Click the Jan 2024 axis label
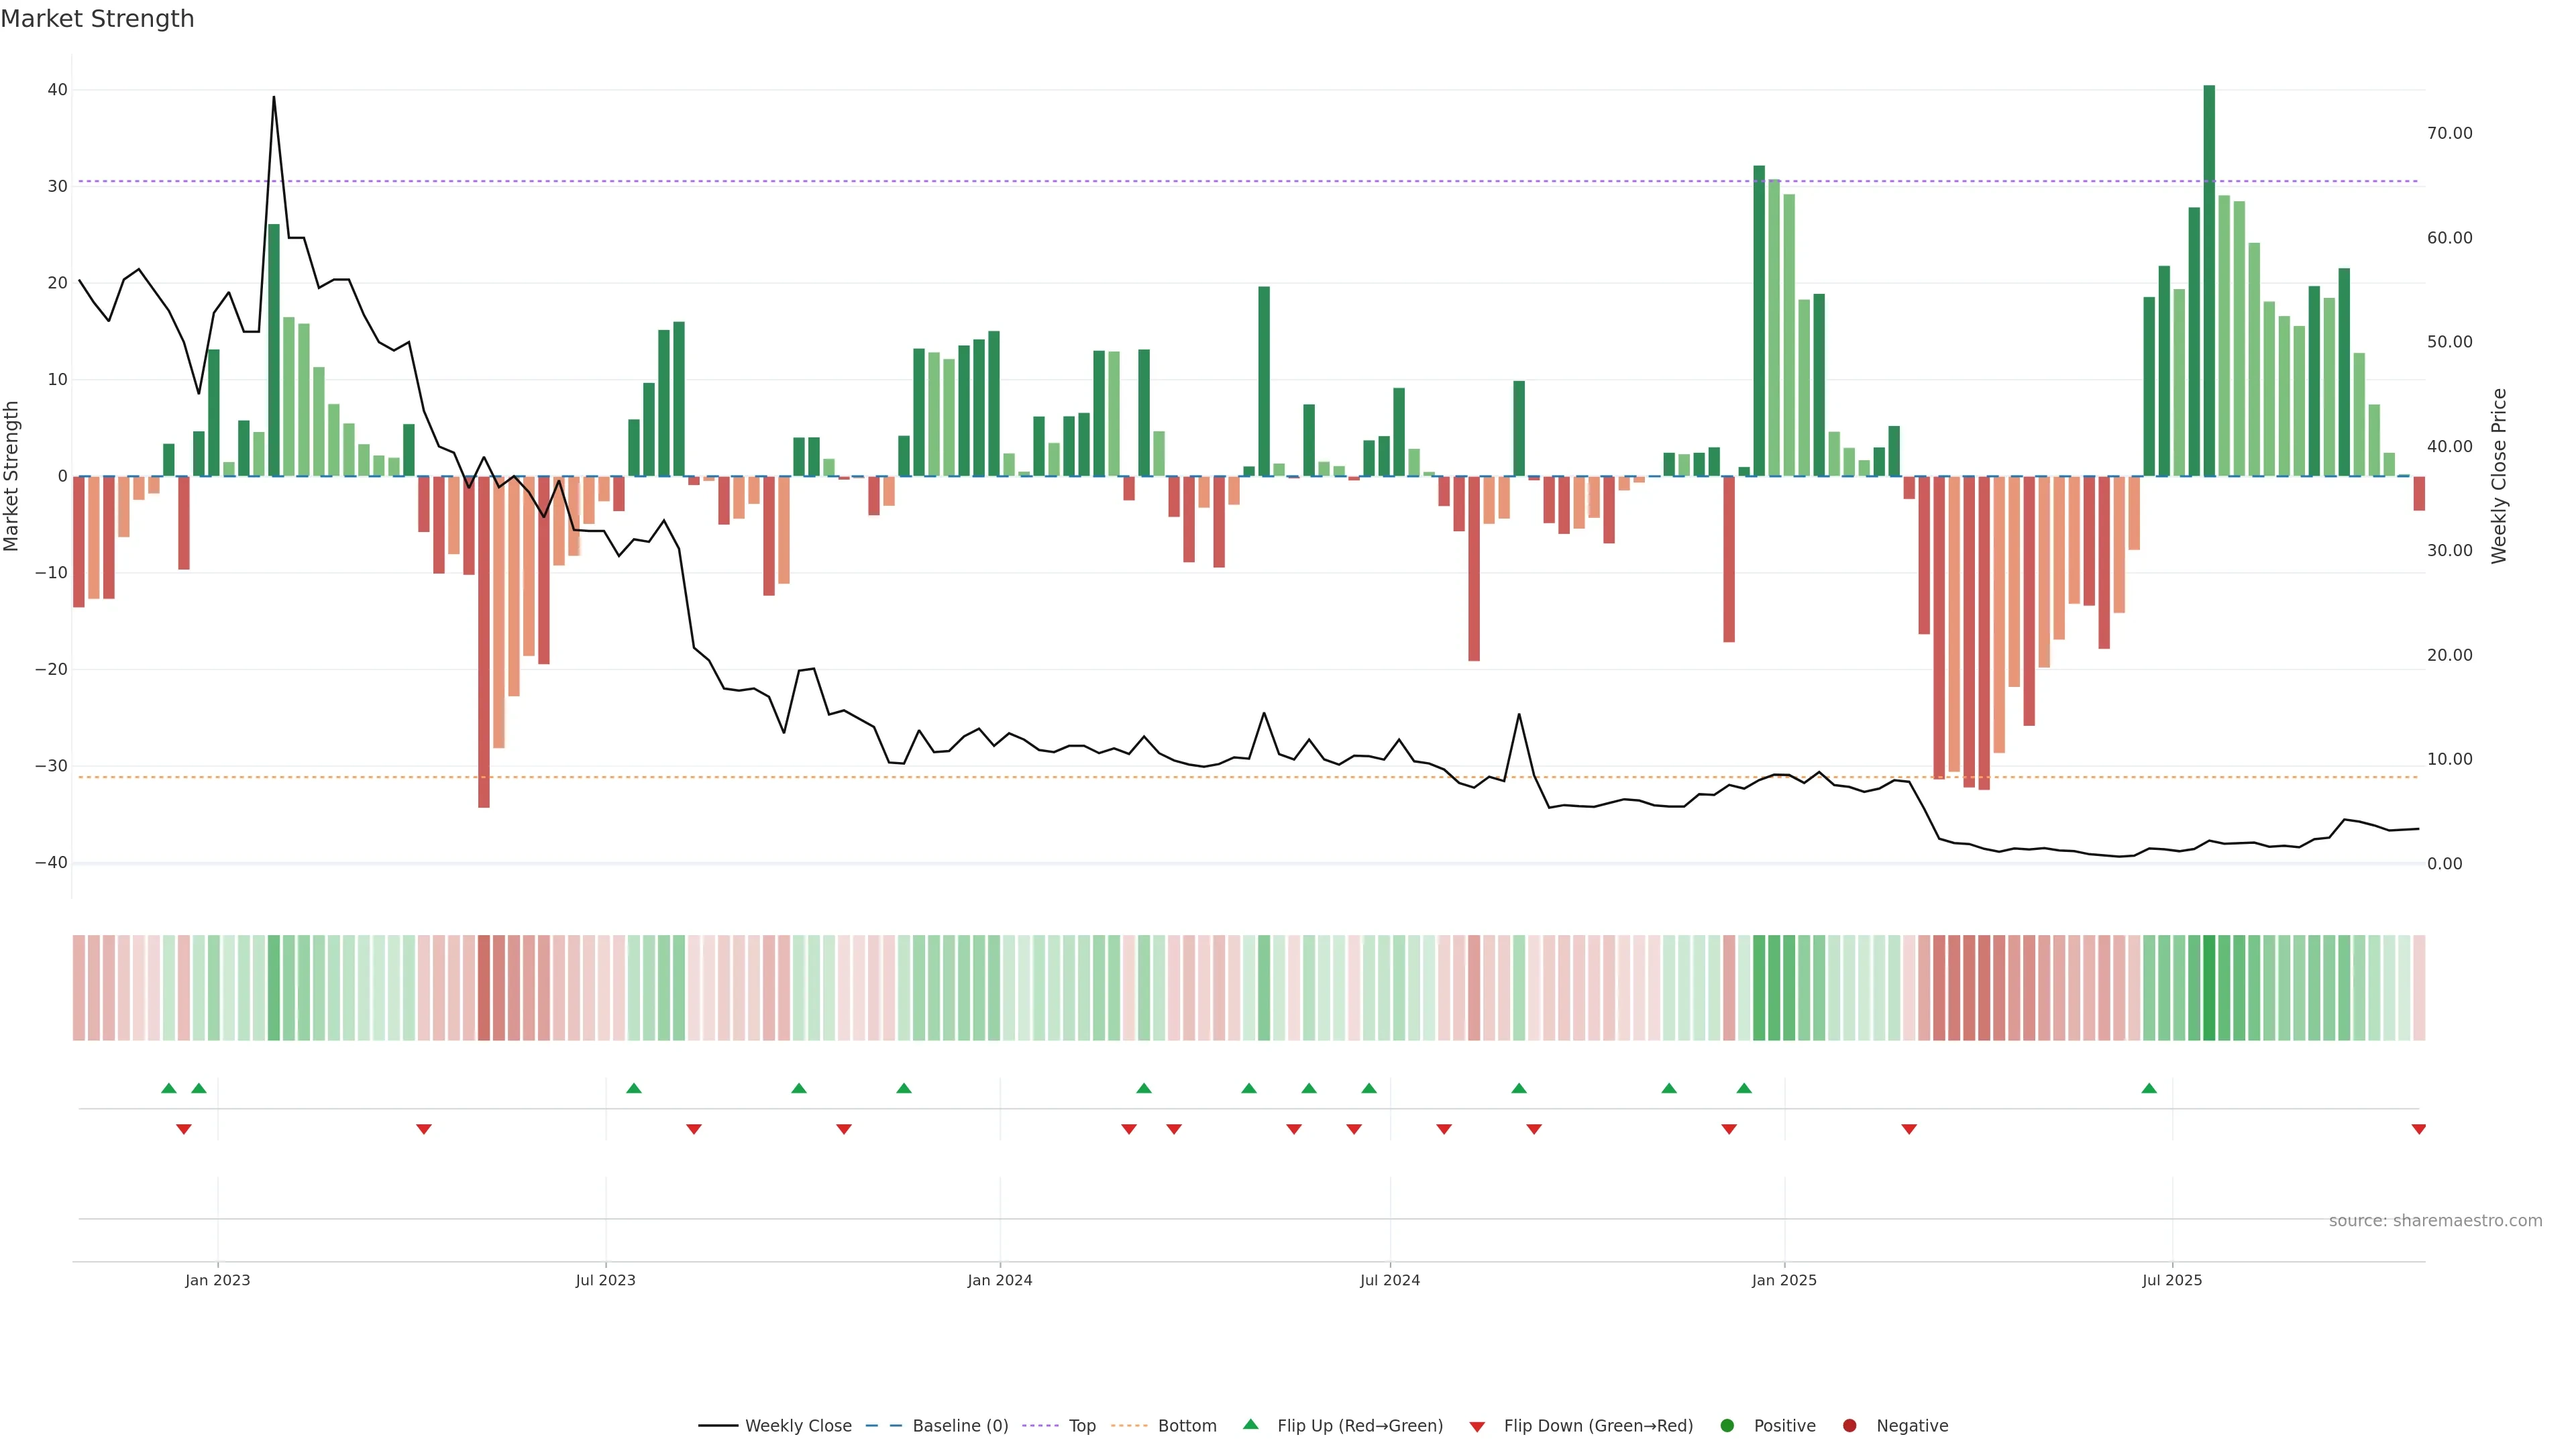The width and height of the screenshot is (2576, 1449). coord(1000,1280)
